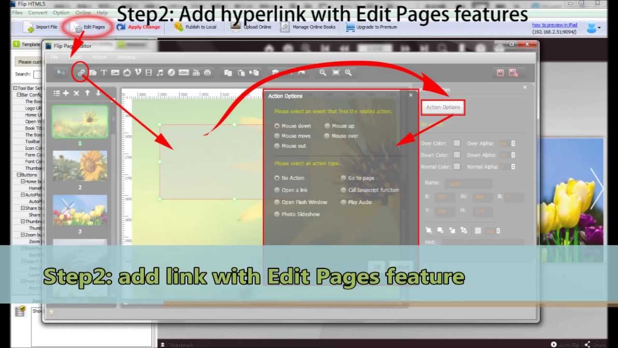The width and height of the screenshot is (618, 348).
Task: Click the Fit to window zoom icon
Action: point(336,72)
